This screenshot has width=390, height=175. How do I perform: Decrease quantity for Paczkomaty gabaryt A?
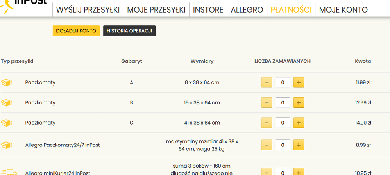pos(267,82)
